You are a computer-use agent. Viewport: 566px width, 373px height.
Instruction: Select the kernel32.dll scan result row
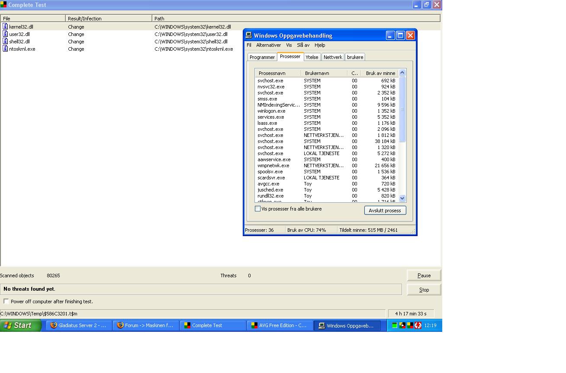point(220,26)
